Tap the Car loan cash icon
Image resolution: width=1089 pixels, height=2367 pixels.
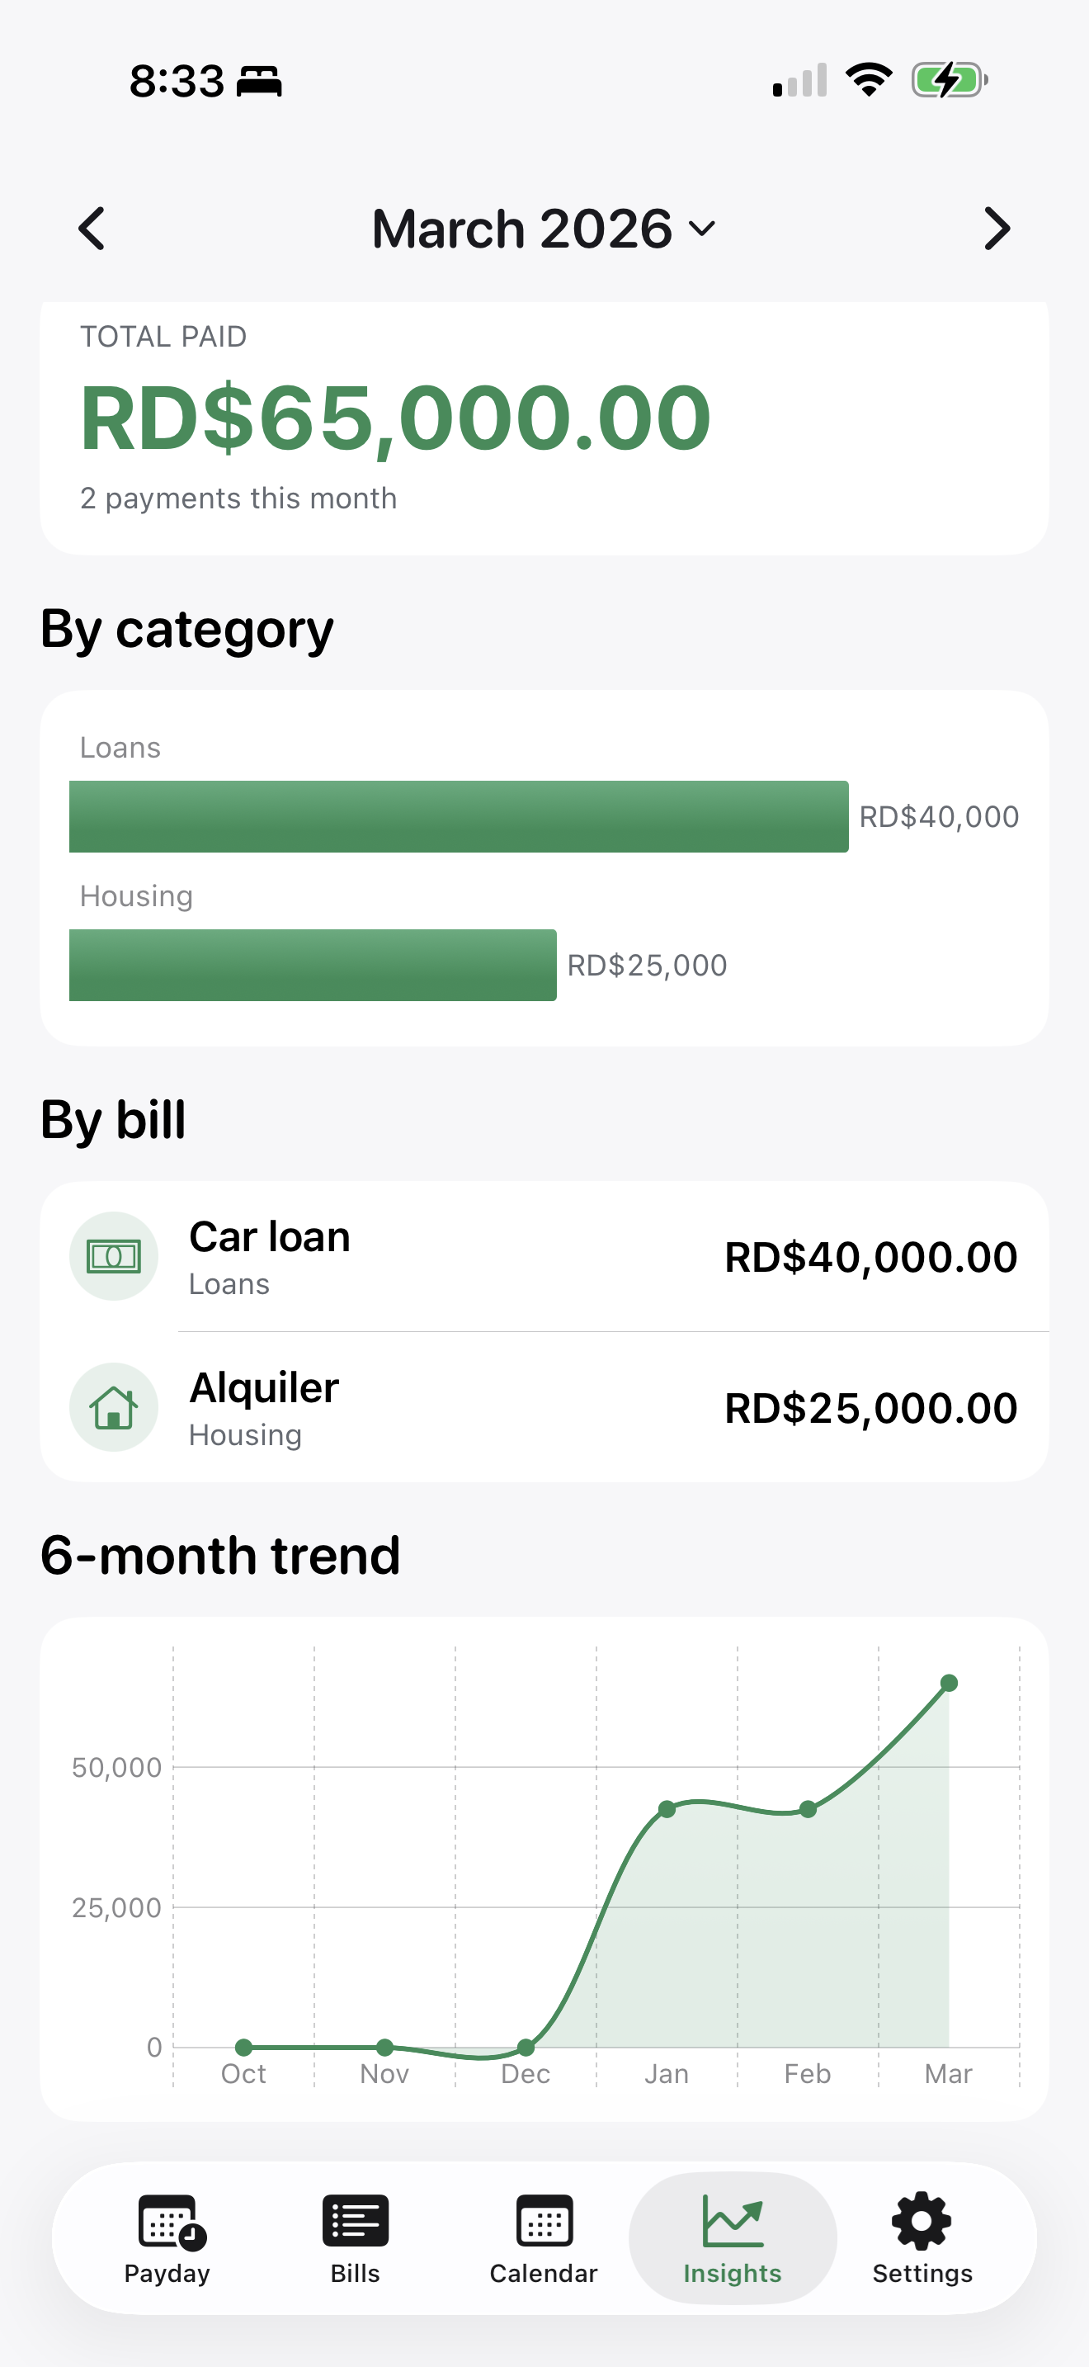[x=114, y=1255]
